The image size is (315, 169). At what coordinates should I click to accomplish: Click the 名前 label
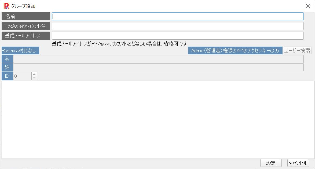click(x=26, y=16)
